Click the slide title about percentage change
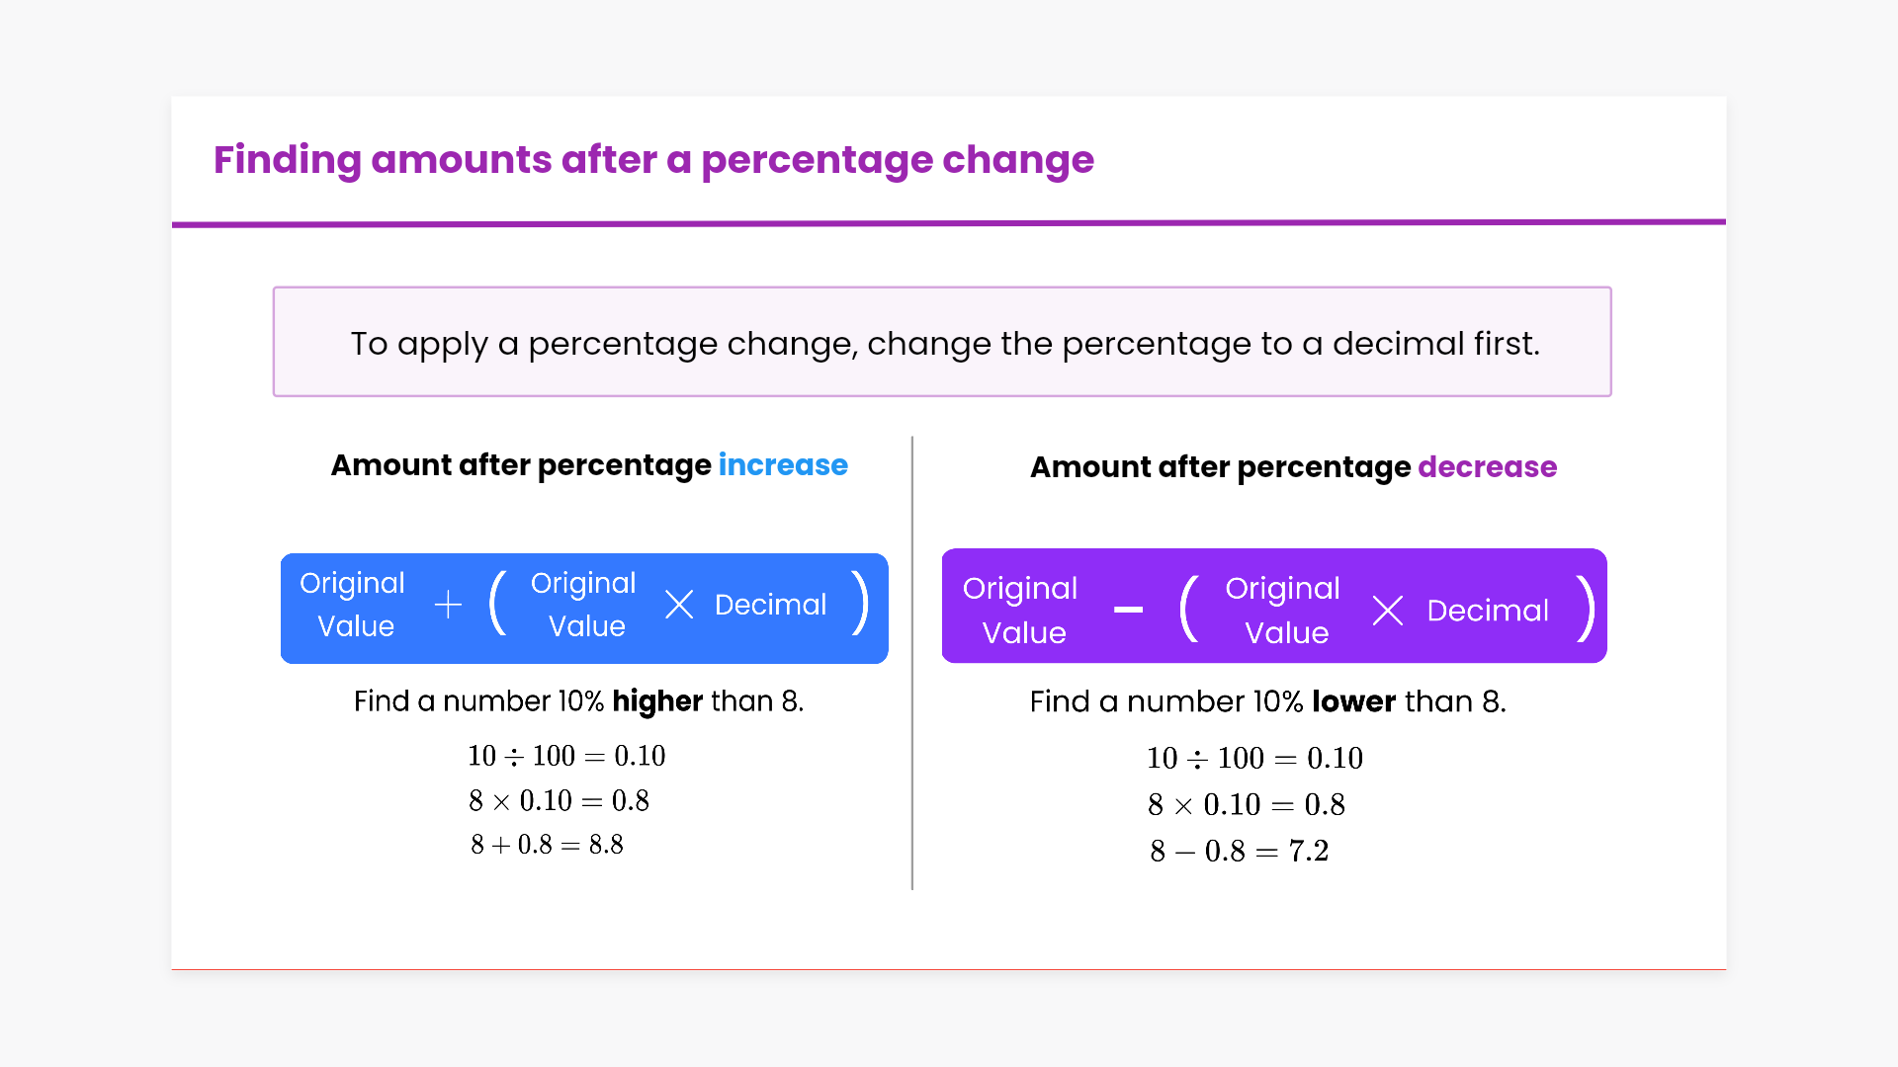 click(653, 160)
